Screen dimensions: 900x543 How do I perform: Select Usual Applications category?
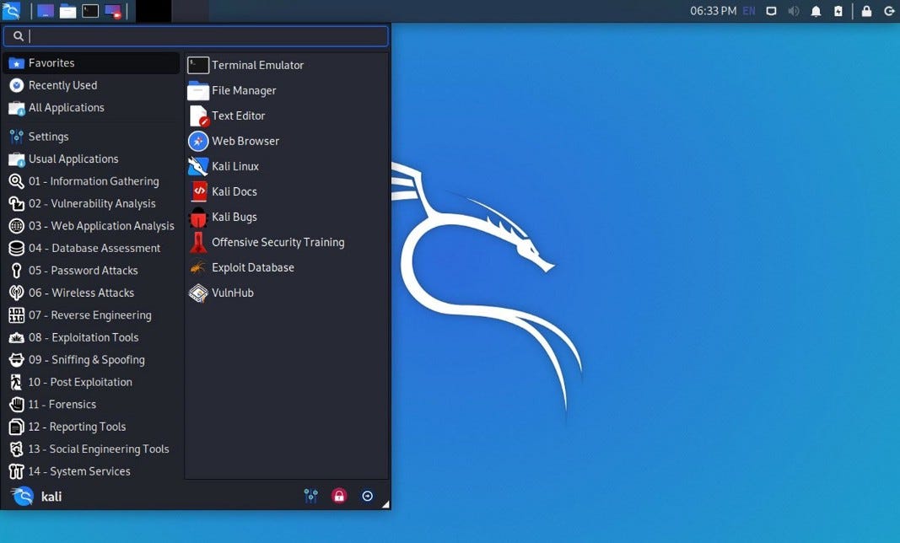pyautogui.click(x=91, y=159)
